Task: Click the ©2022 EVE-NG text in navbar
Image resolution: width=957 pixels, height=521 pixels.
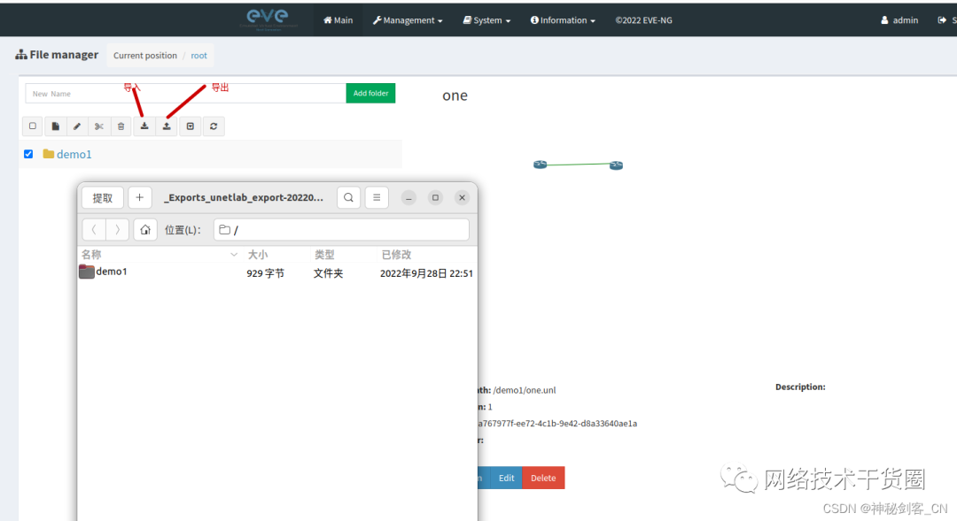Action: pos(643,20)
